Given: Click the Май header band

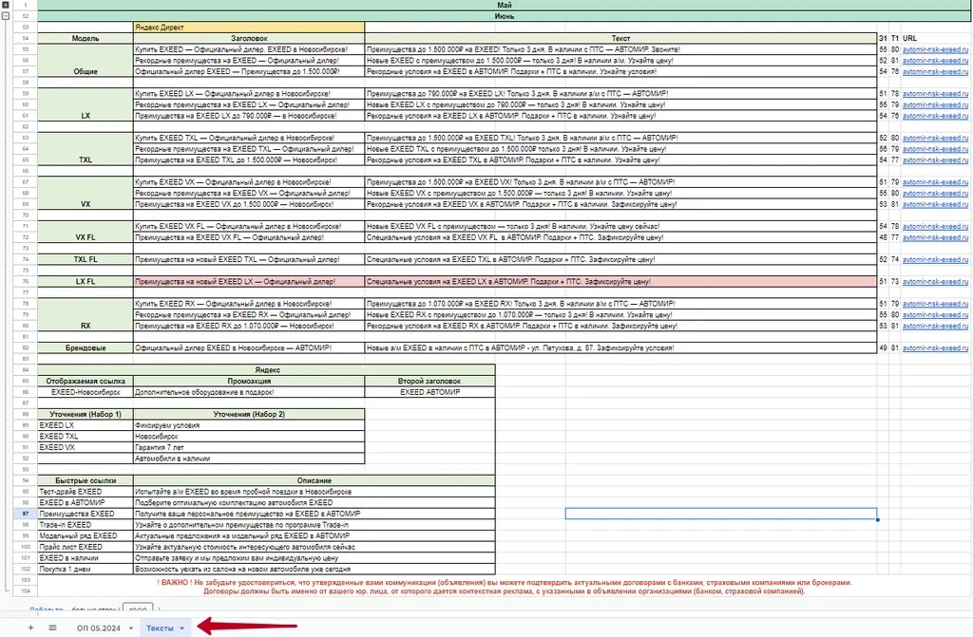Looking at the screenshot, I should tap(504, 6).
